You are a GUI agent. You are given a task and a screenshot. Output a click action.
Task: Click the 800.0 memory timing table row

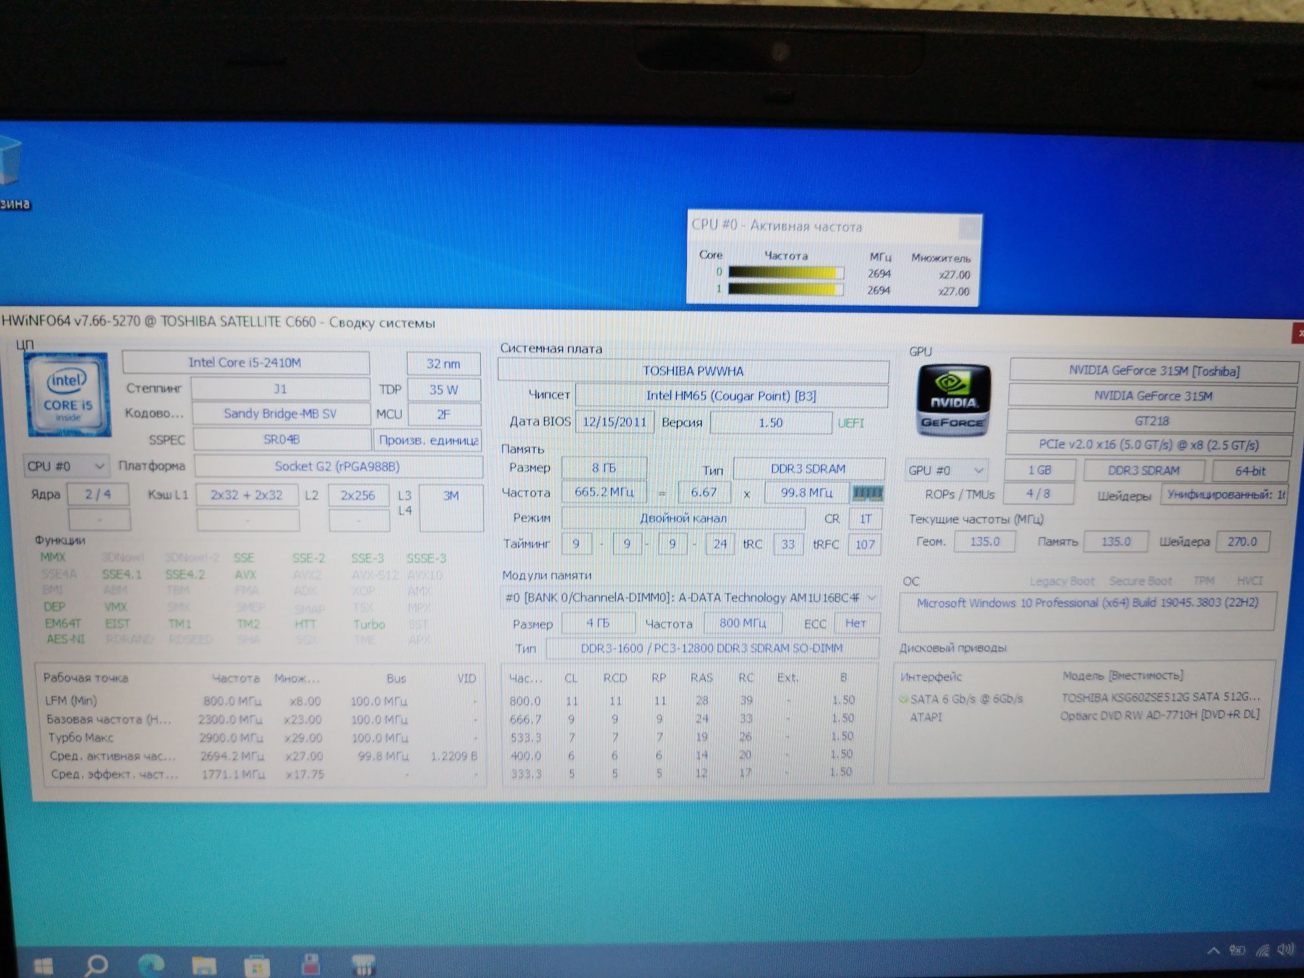tap(683, 700)
